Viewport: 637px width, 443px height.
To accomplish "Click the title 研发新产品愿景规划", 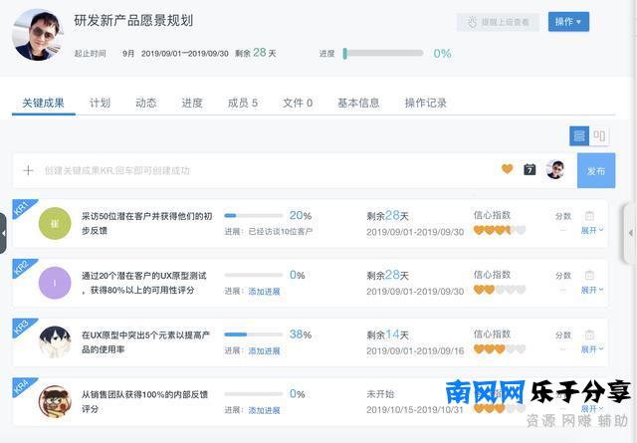I will 133,21.
